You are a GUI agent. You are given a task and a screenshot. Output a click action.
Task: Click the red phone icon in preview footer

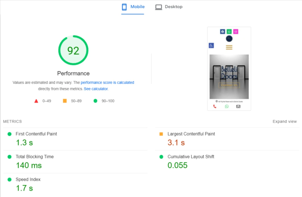(x=215, y=106)
